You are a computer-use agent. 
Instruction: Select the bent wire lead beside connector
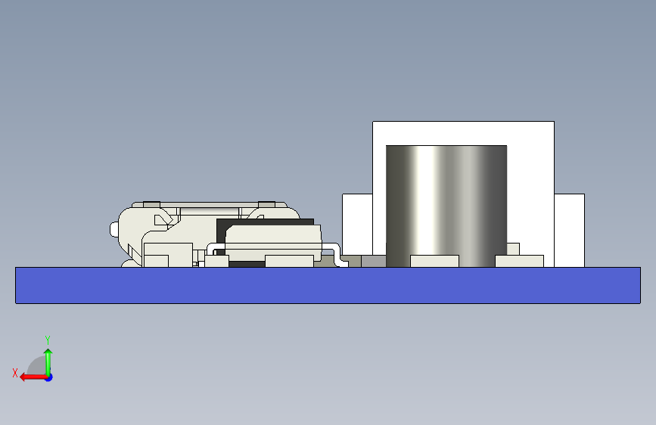click(337, 254)
